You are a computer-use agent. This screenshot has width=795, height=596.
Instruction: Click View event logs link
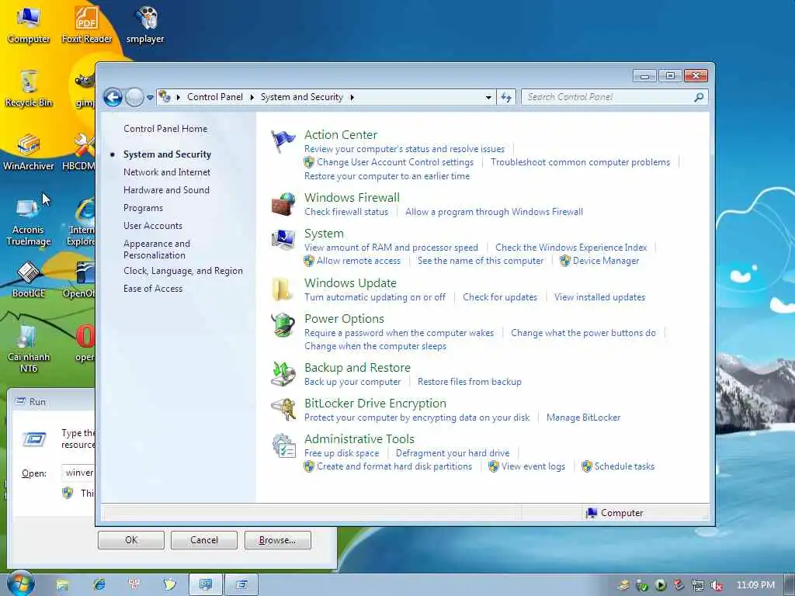(x=533, y=466)
